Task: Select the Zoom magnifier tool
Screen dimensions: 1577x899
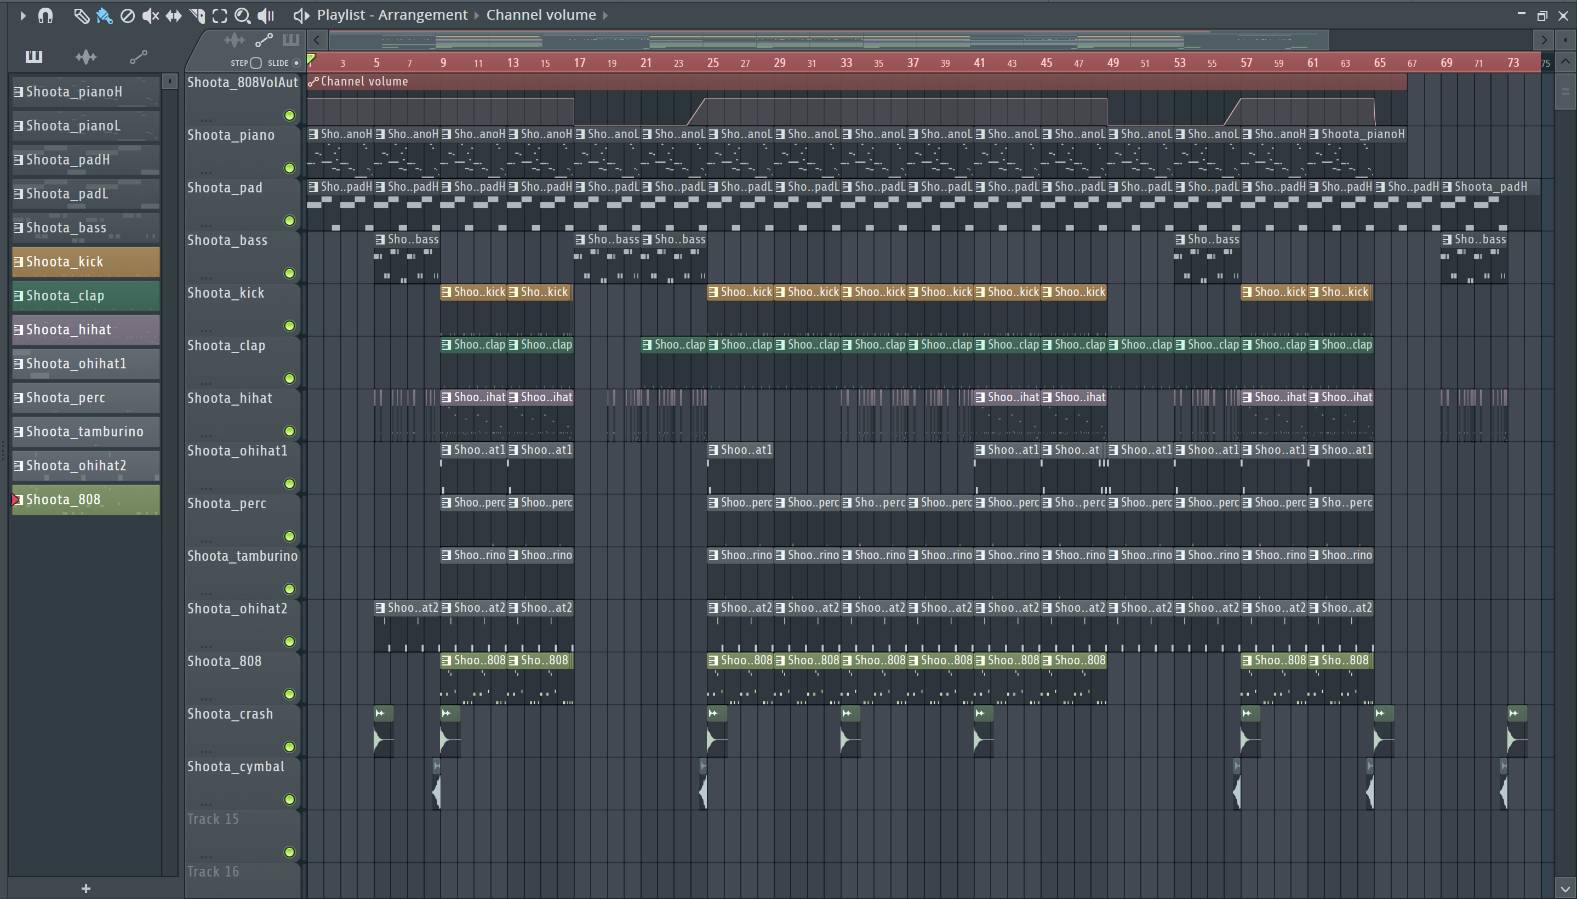Action: point(243,15)
